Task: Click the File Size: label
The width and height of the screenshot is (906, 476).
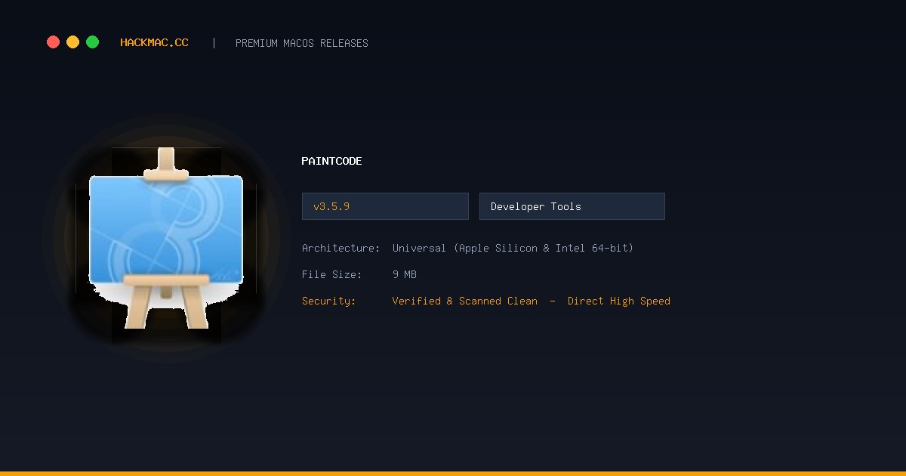Action: tap(331, 274)
